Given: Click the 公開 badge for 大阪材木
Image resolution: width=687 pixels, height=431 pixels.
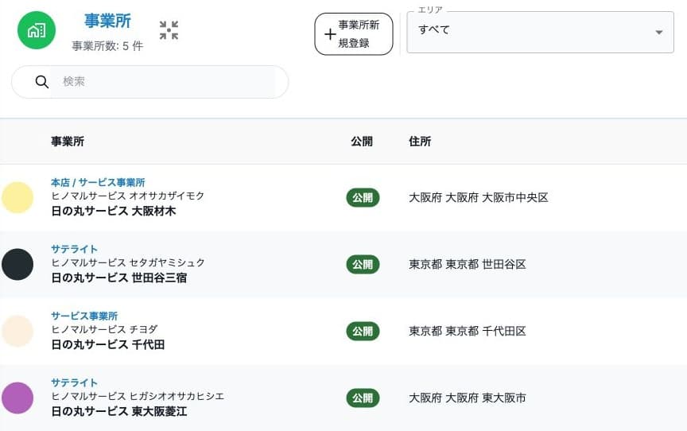Looking at the screenshot, I should point(363,197).
